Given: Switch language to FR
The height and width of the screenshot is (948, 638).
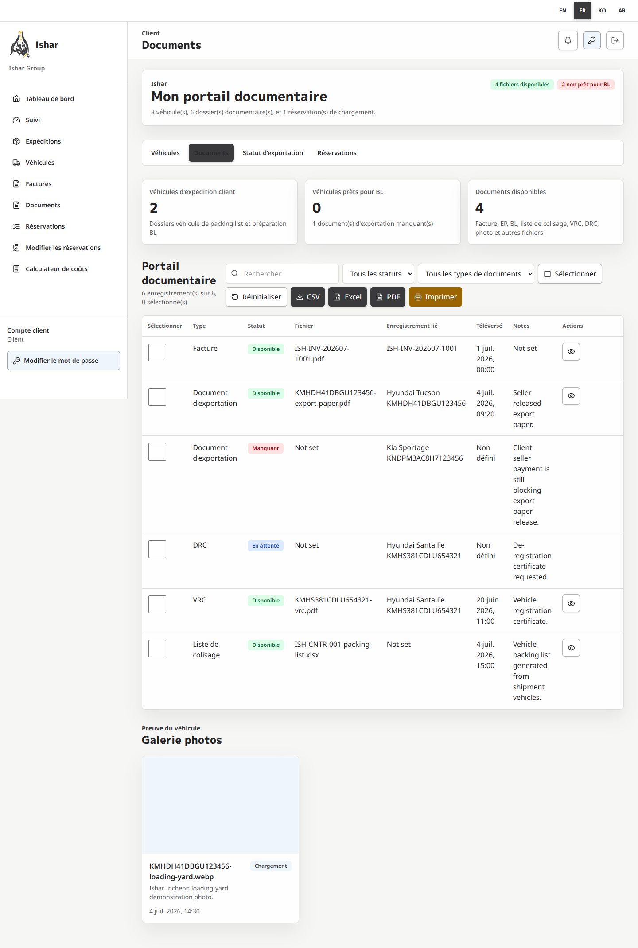Looking at the screenshot, I should pyautogui.click(x=582, y=11).
